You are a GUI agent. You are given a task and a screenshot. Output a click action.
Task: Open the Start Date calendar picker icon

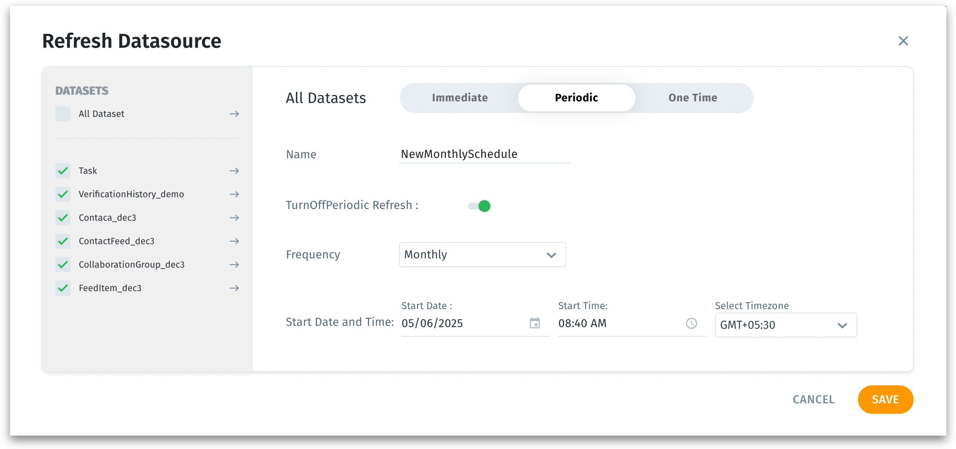pos(534,323)
